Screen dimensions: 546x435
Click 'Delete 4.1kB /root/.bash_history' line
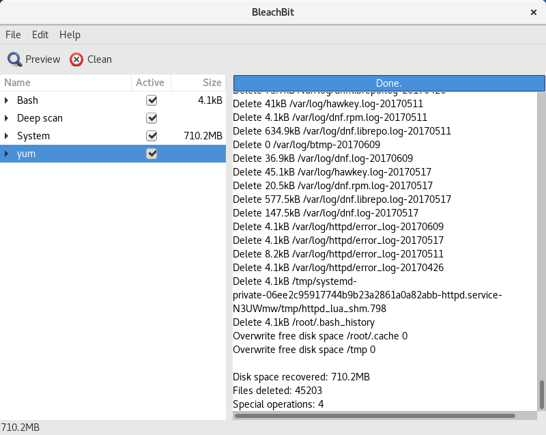click(304, 322)
